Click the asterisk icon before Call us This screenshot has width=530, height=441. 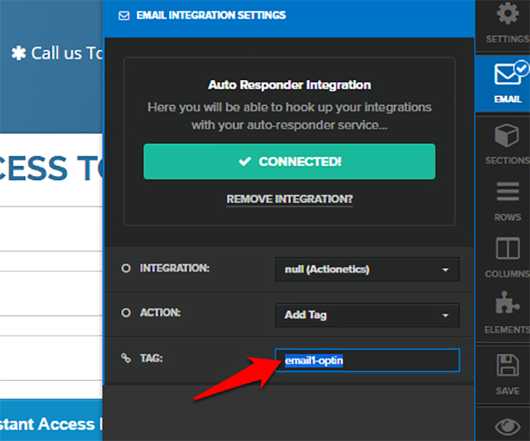tap(18, 54)
